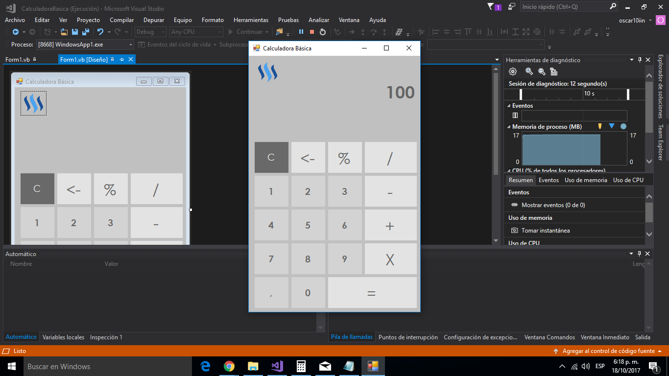Image resolution: width=669 pixels, height=376 pixels.
Task: Collapse the Eventos graph section
Action: point(508,106)
